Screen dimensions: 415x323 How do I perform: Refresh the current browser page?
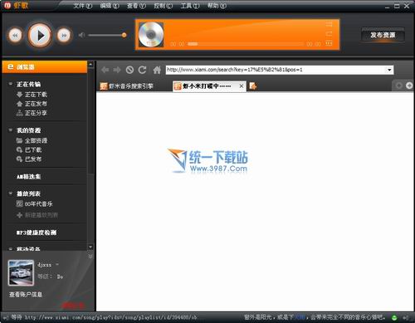pos(142,70)
